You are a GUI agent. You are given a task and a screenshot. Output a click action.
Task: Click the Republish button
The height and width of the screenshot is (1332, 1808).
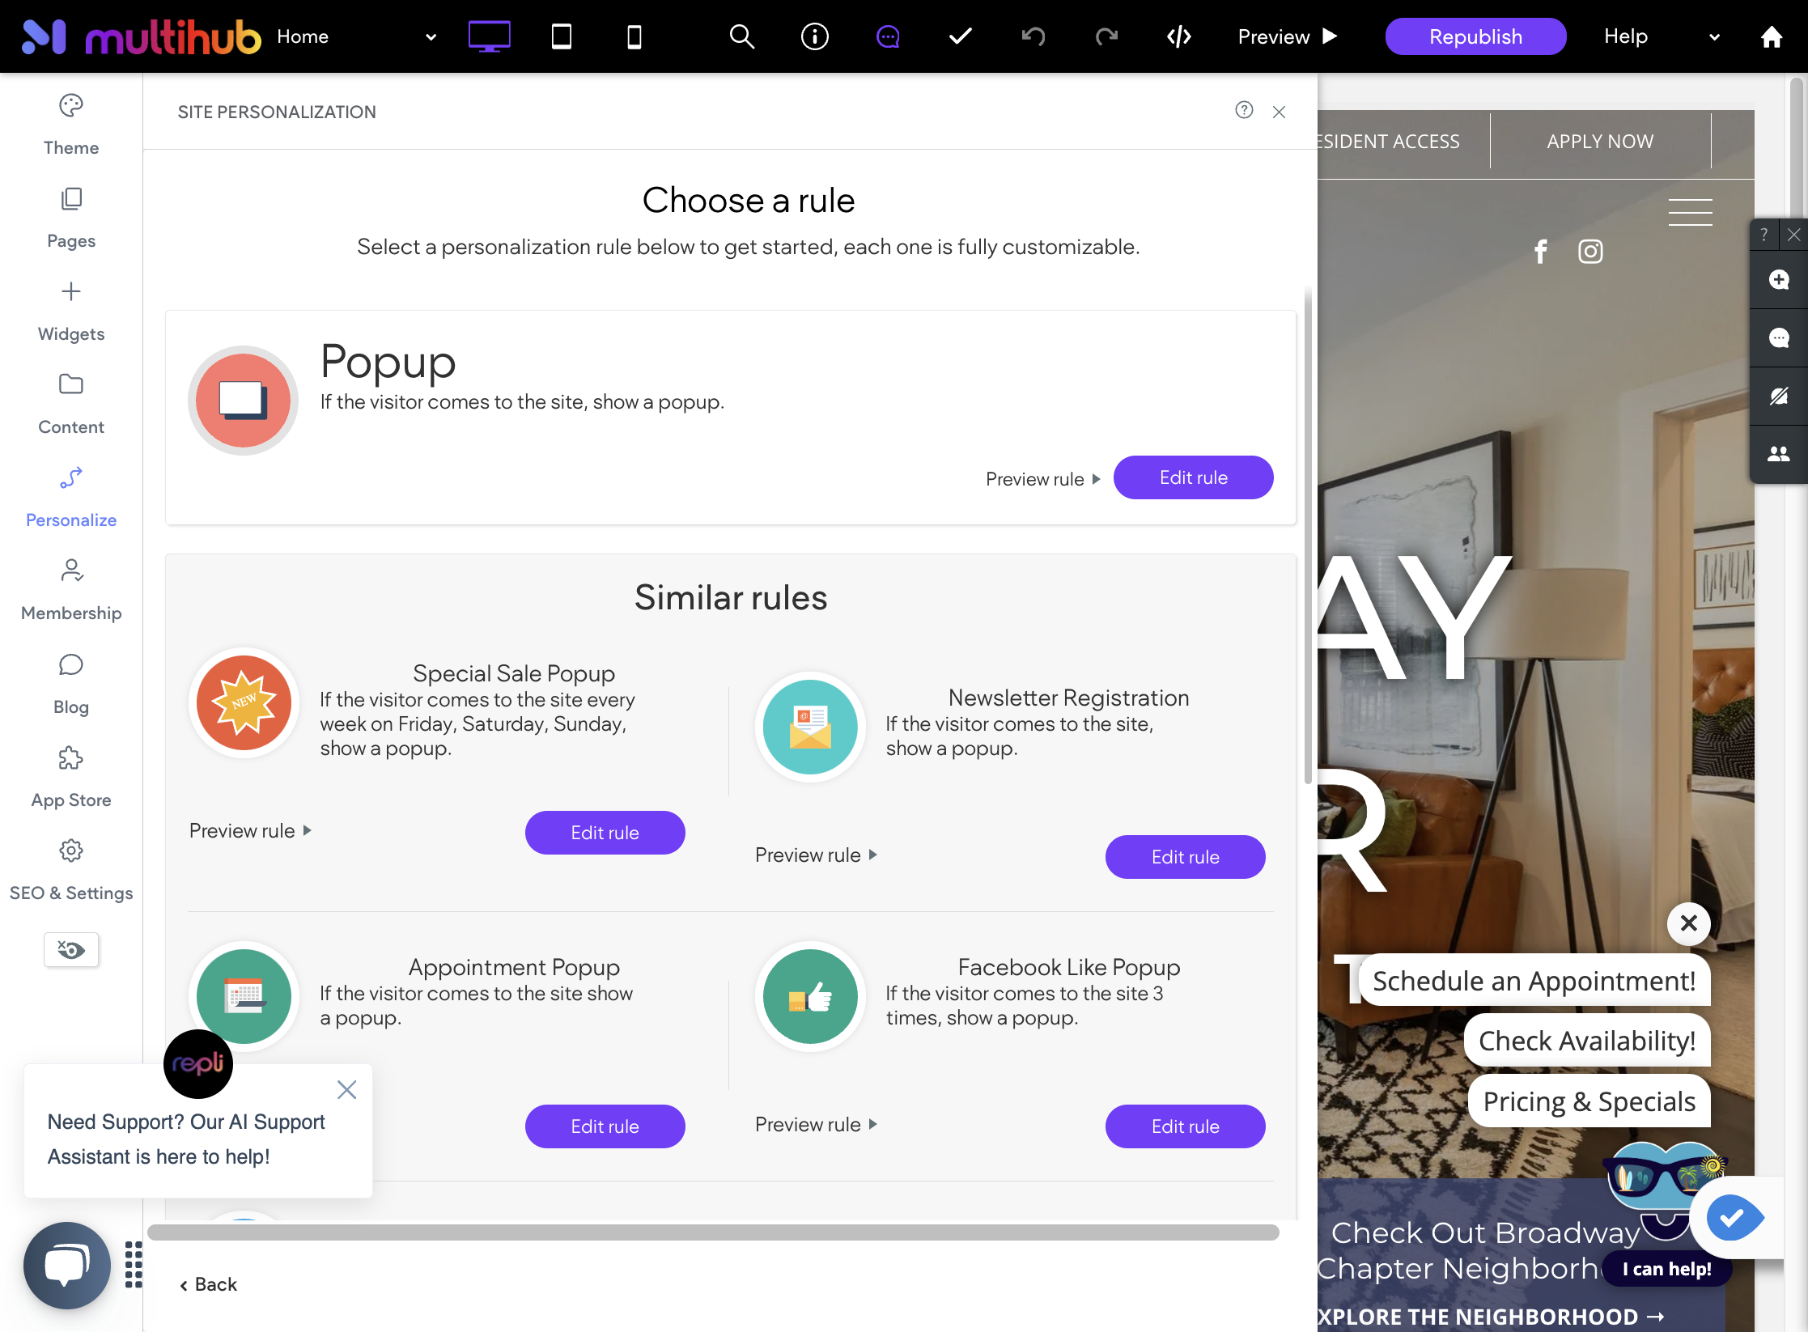click(x=1475, y=36)
